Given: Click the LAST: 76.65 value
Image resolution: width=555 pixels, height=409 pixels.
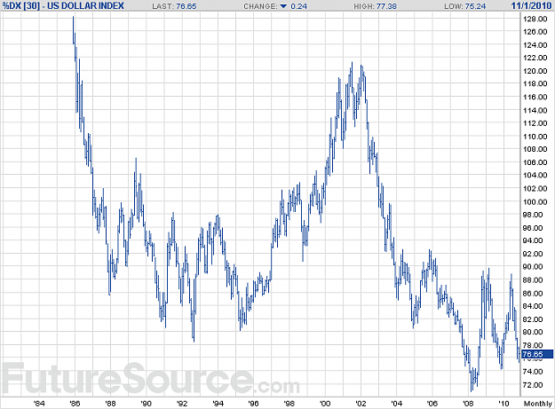Looking at the screenshot, I should tap(174, 6).
